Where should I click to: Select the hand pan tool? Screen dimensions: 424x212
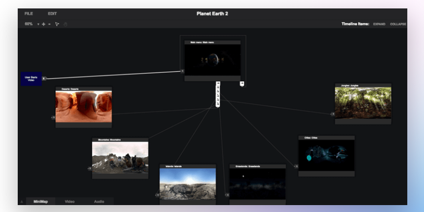click(x=65, y=24)
